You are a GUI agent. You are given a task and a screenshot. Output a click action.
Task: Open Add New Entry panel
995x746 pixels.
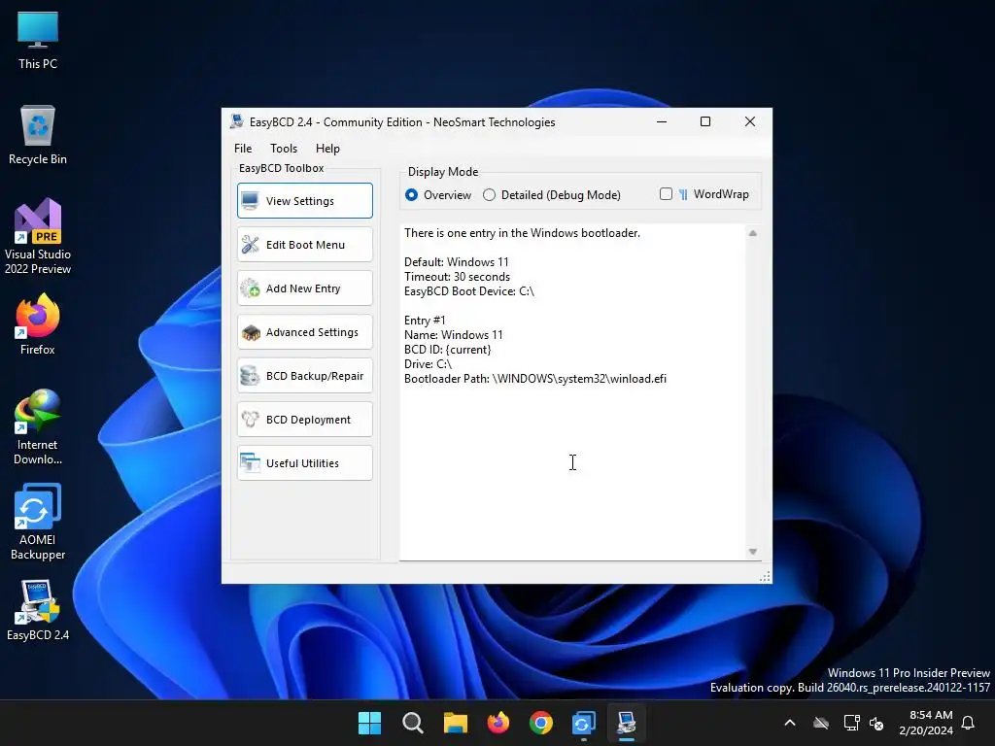[x=304, y=288]
